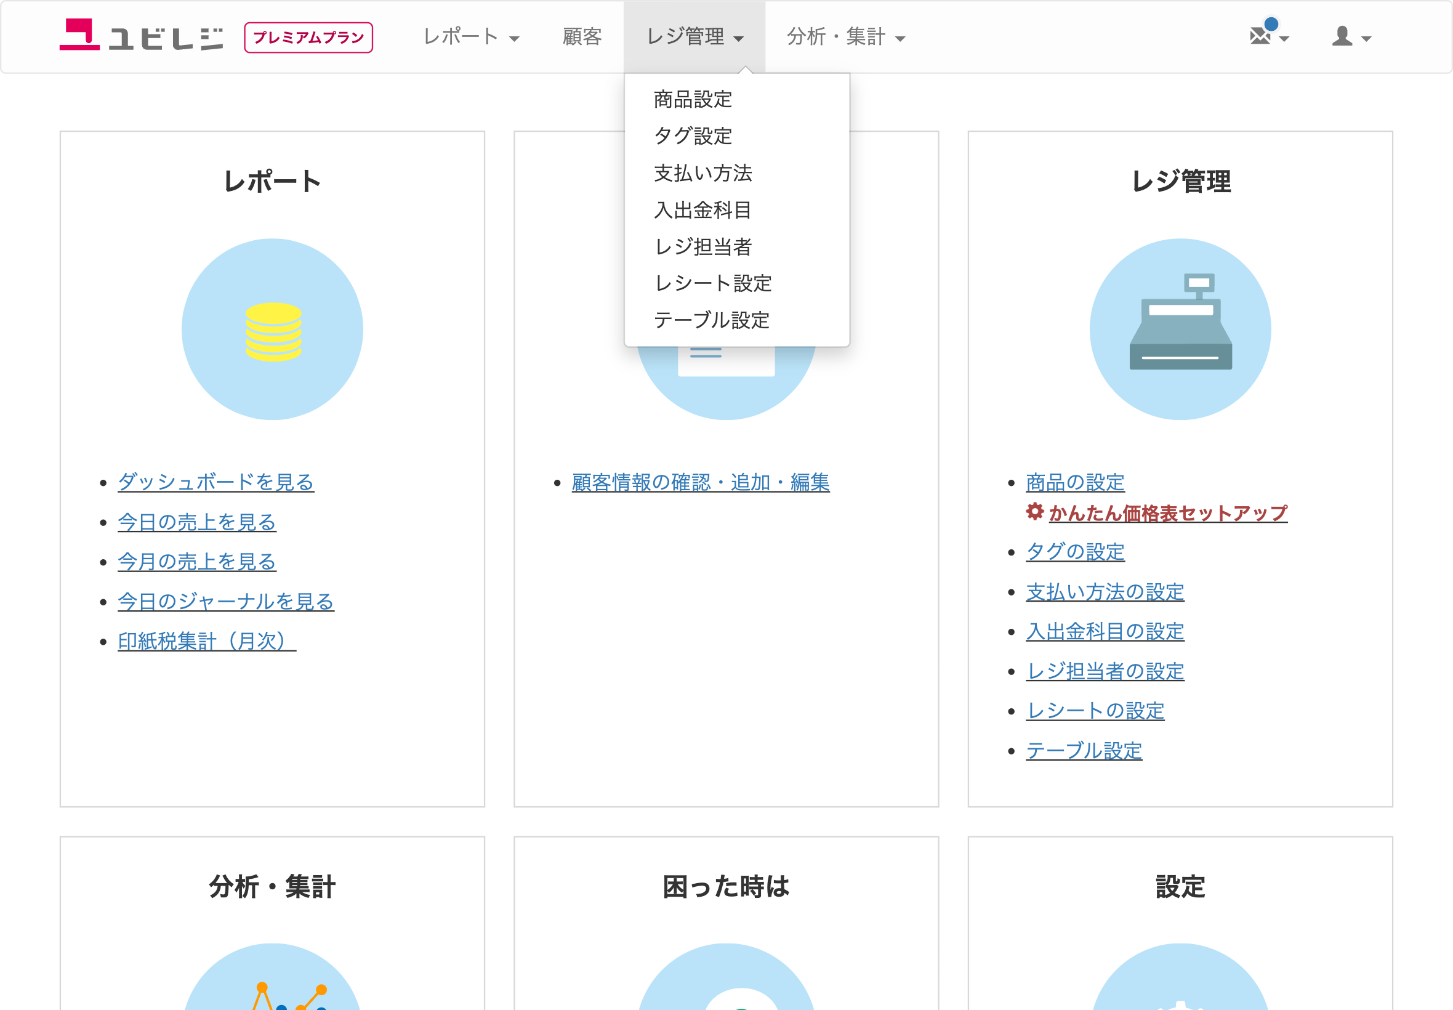The width and height of the screenshot is (1453, 1010).
Task: Expand the 分析・集計 dropdown in navbar
Action: tap(846, 37)
